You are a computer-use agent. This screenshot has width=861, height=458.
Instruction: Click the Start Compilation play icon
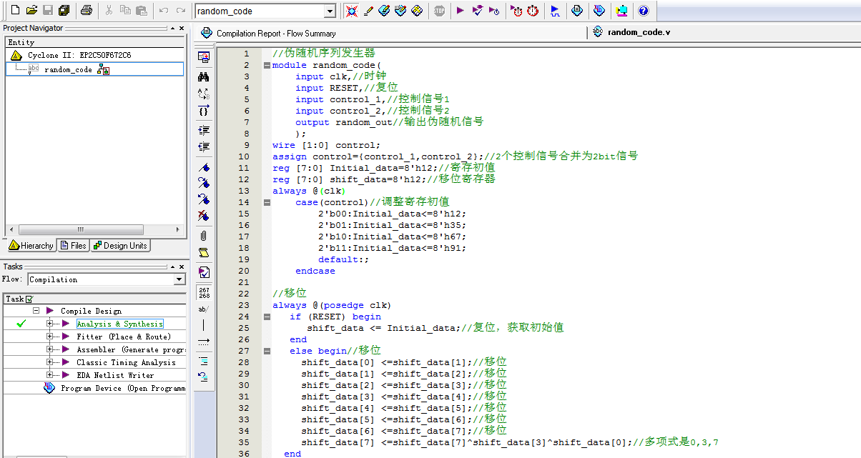point(460,11)
